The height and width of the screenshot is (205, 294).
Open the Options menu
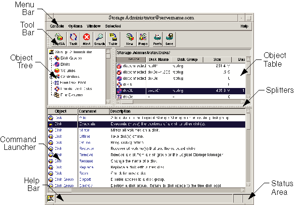click(x=75, y=26)
